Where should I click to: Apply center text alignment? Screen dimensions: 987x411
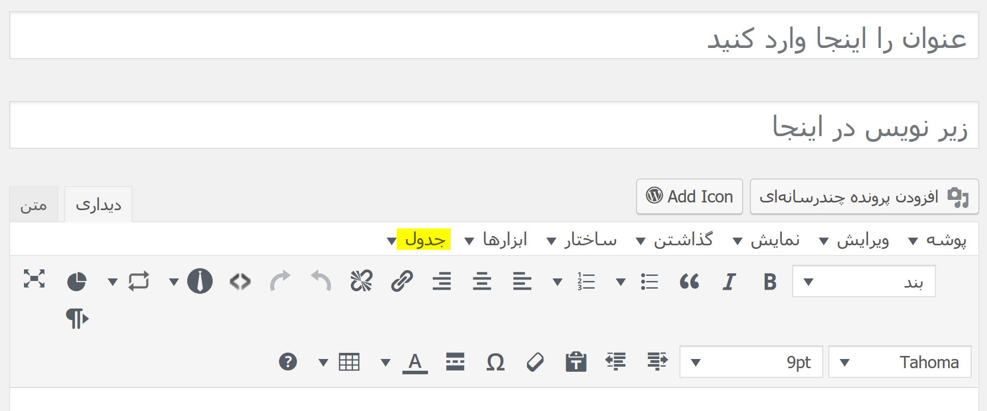pyautogui.click(x=482, y=281)
